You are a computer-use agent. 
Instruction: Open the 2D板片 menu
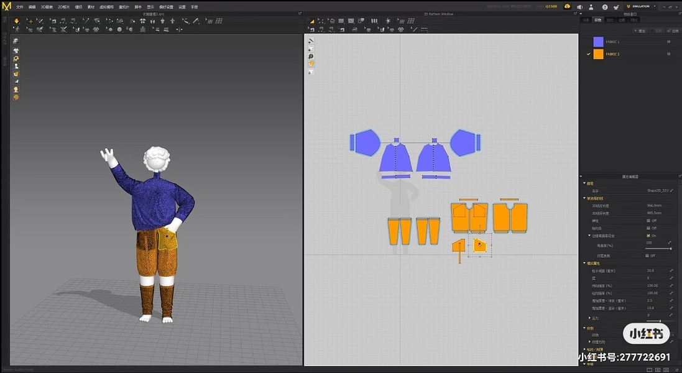coord(63,7)
